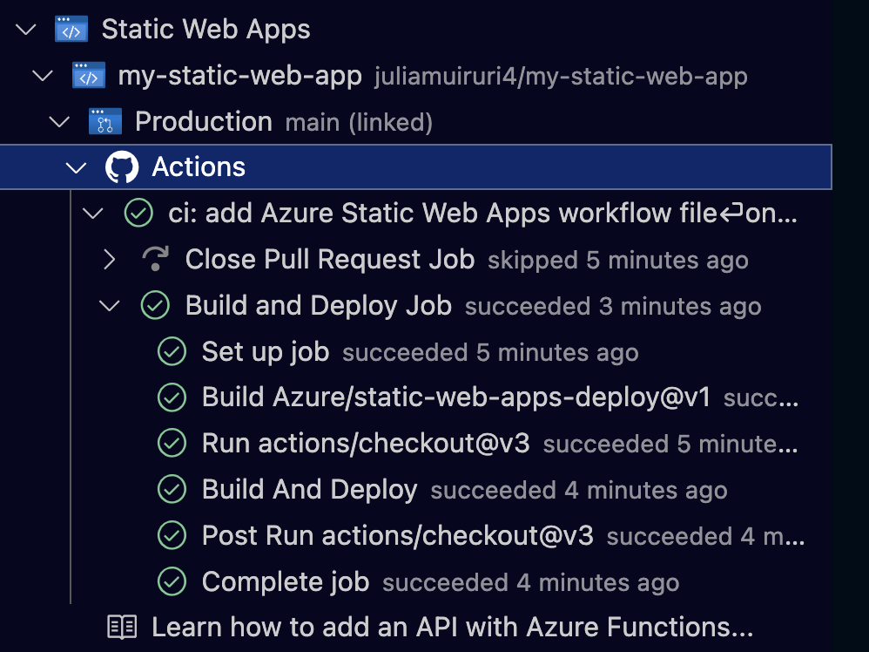Click the success icon on Build and Deploy Job
The image size is (869, 652).
[156, 305]
